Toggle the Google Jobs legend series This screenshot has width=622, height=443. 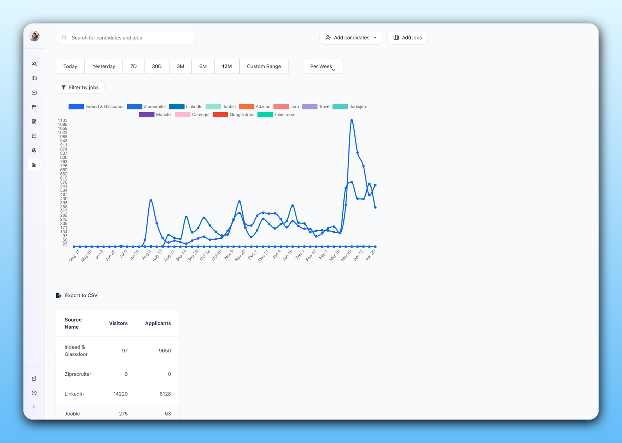pyautogui.click(x=233, y=114)
